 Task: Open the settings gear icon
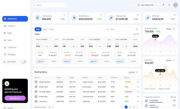pyautogui.click(x=169, y=5)
